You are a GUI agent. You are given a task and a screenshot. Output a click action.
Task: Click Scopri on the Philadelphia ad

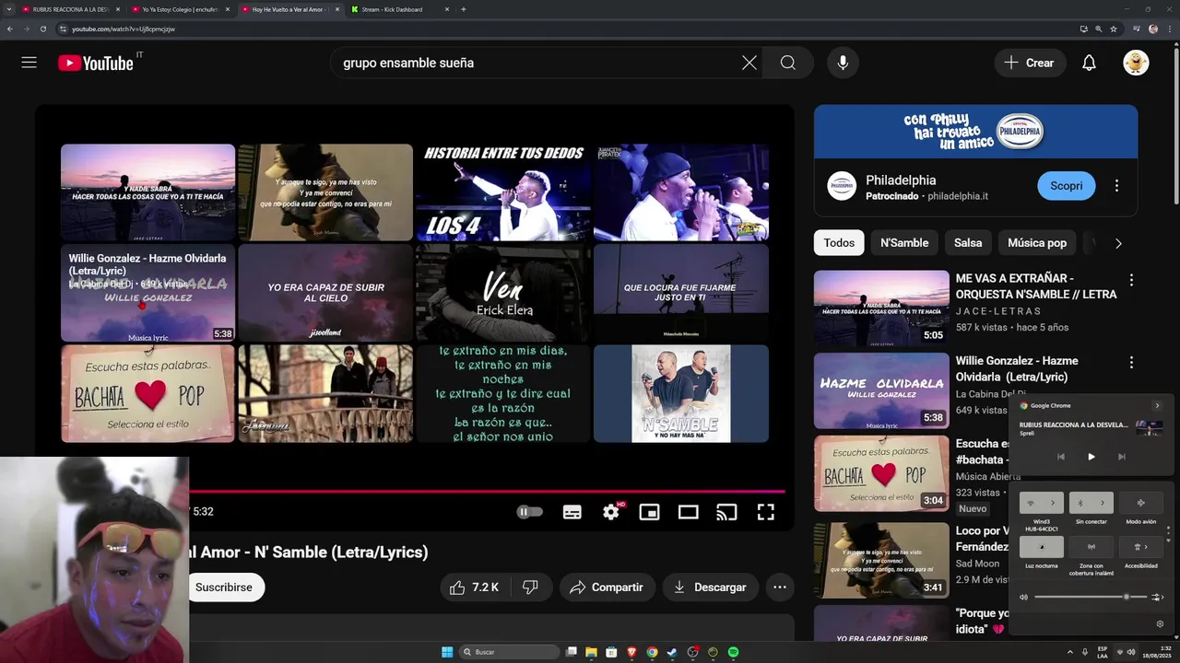coord(1067,186)
